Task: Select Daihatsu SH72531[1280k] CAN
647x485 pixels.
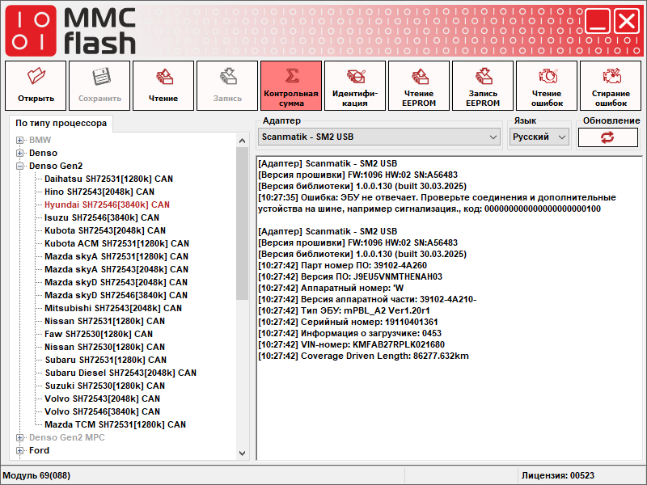Action: click(x=108, y=179)
